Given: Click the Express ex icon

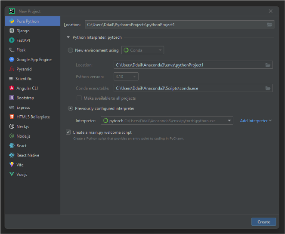Looking at the screenshot, I should pos(12,107).
